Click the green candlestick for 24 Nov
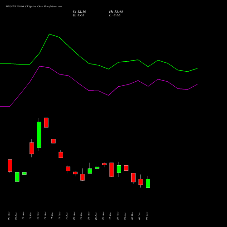Screen dimensions: 227x227 (x=90, y=171)
